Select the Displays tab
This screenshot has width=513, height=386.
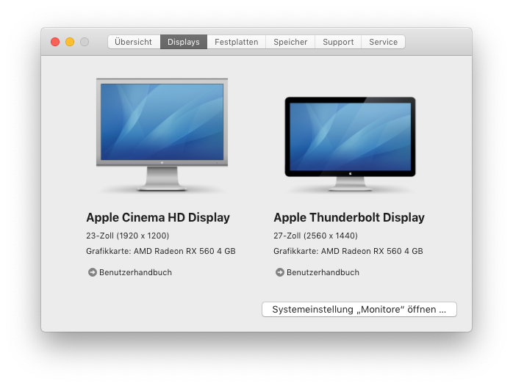(x=184, y=42)
